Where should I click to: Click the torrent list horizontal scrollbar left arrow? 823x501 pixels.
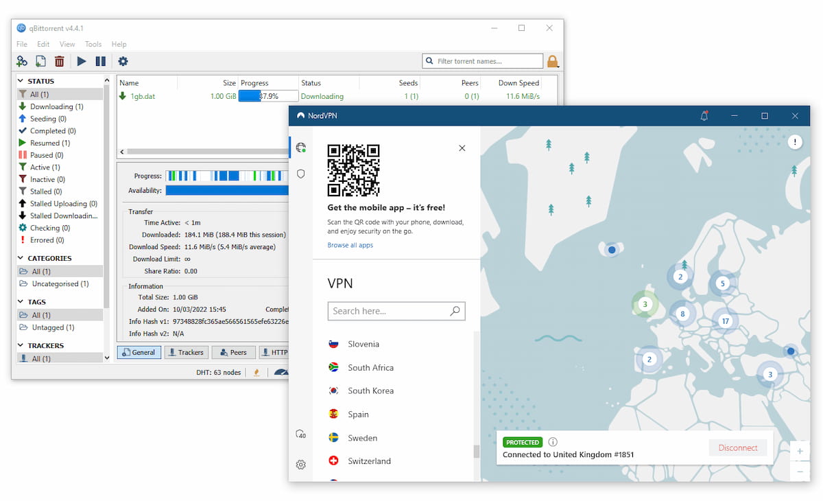(122, 152)
